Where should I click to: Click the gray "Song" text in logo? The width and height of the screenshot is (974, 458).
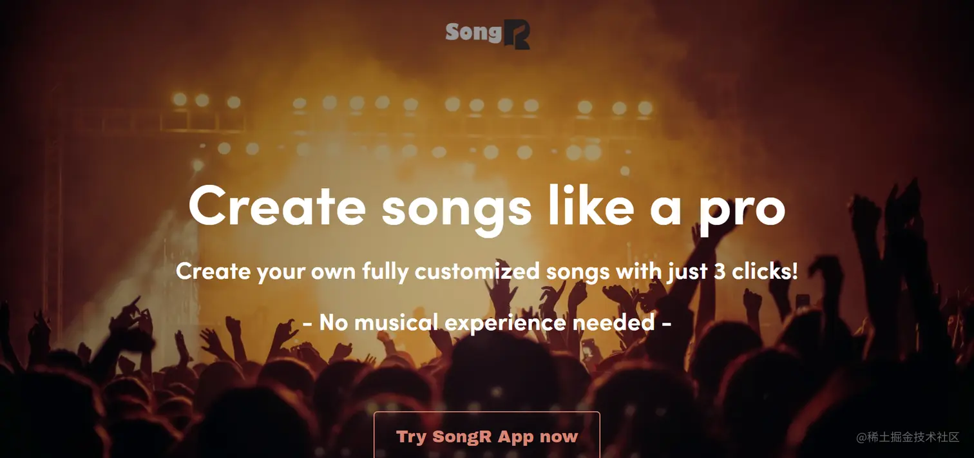pos(473,32)
